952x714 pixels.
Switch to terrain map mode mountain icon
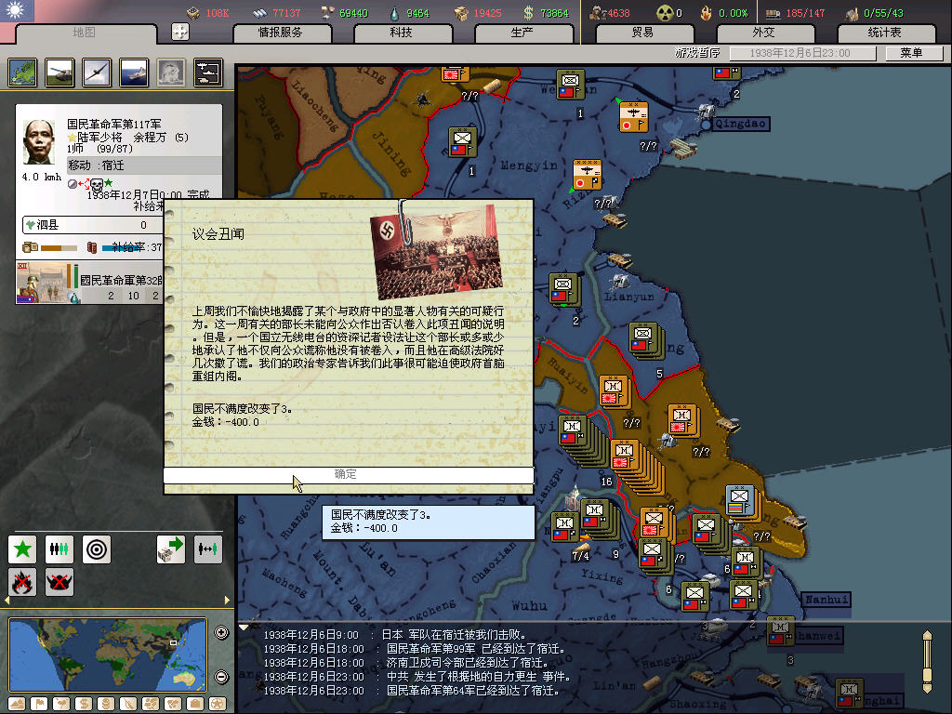17,704
